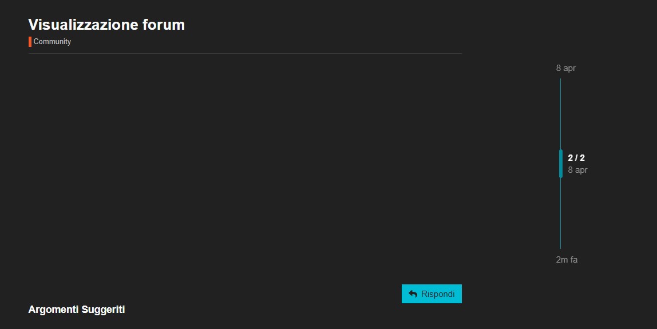Jump to first post via top 8 apr date
Image resolution: width=657 pixels, height=329 pixels.
(x=565, y=68)
